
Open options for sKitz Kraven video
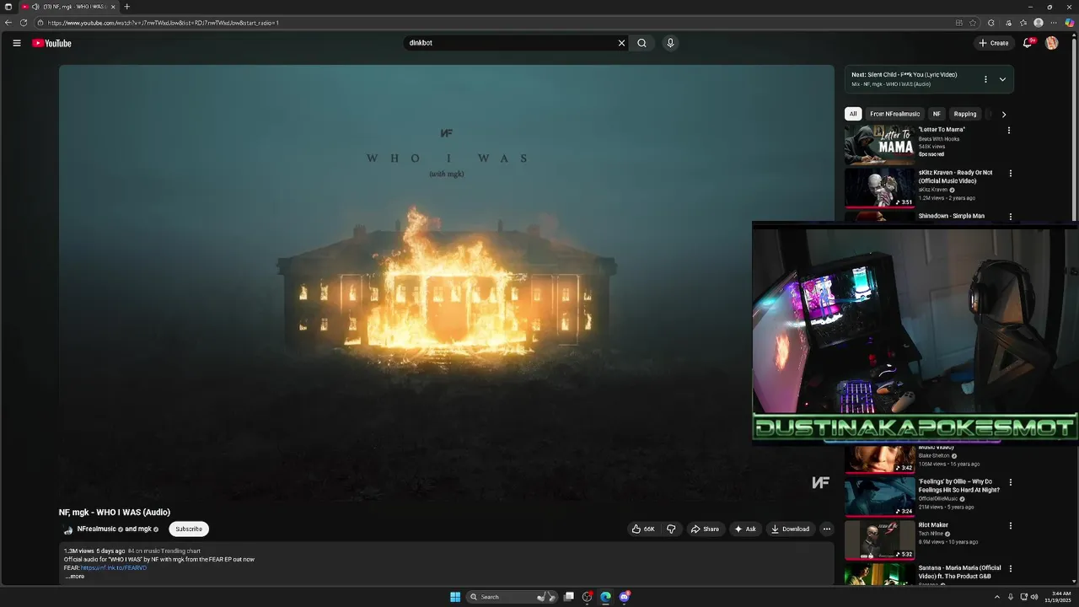[x=1011, y=174]
